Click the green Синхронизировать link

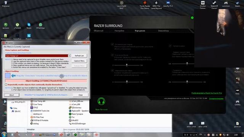click(216, 99)
